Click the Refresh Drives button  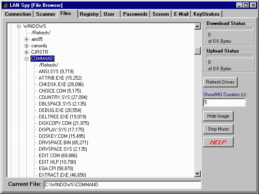tap(220, 82)
